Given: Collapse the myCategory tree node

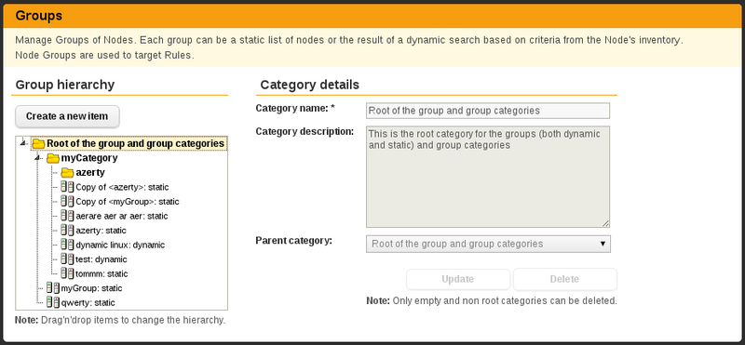Looking at the screenshot, I should 37,158.
